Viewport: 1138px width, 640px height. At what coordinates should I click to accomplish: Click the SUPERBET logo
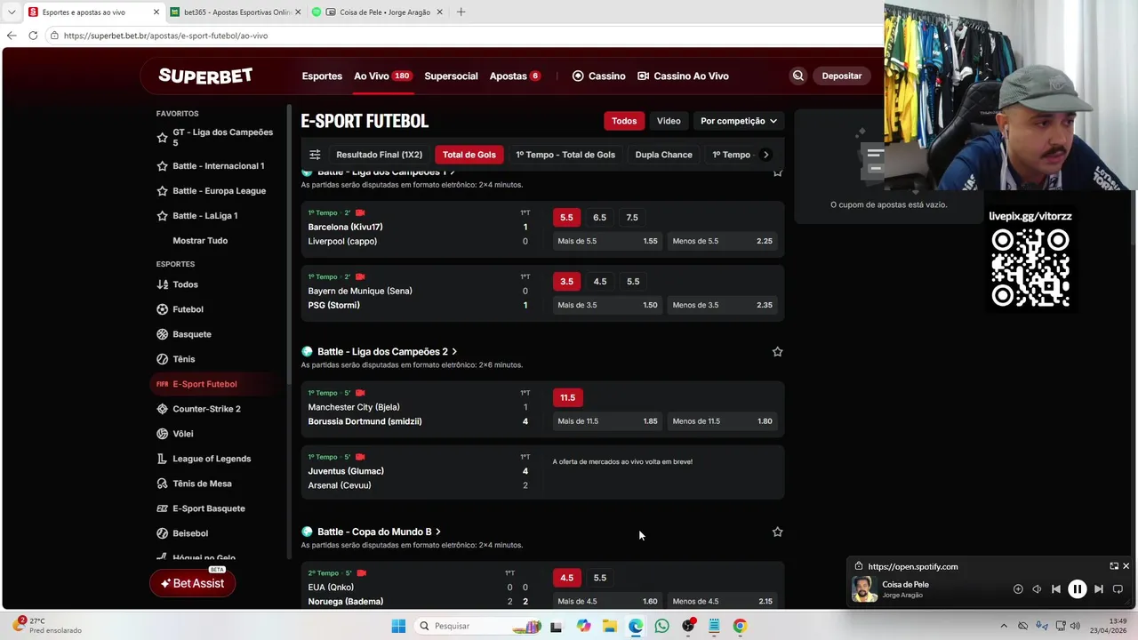coord(205,76)
